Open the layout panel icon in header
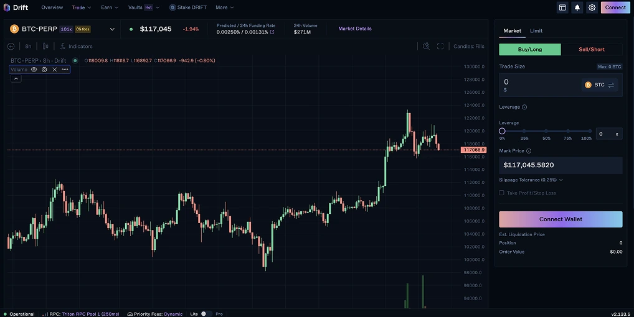 (562, 7)
